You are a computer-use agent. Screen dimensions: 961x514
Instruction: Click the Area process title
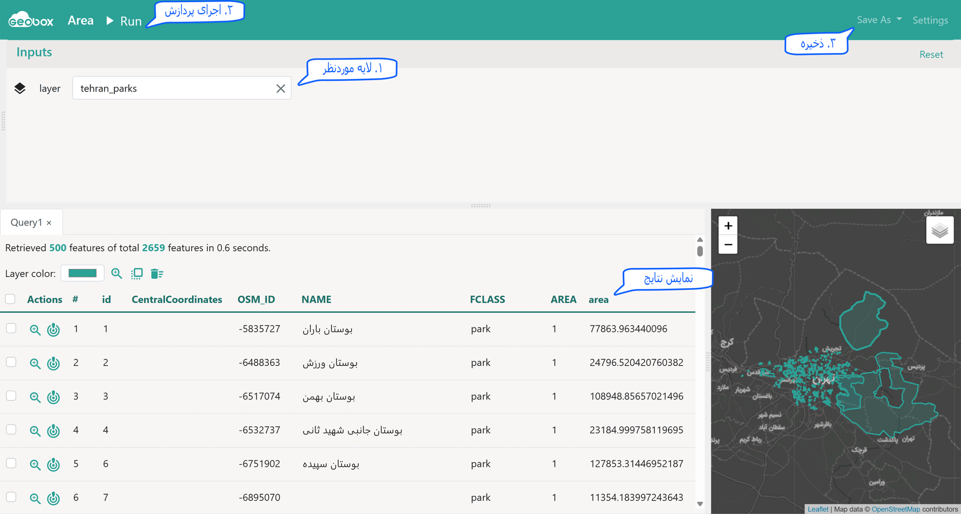[x=80, y=20]
